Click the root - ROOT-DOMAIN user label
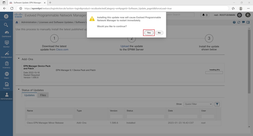 224,15
